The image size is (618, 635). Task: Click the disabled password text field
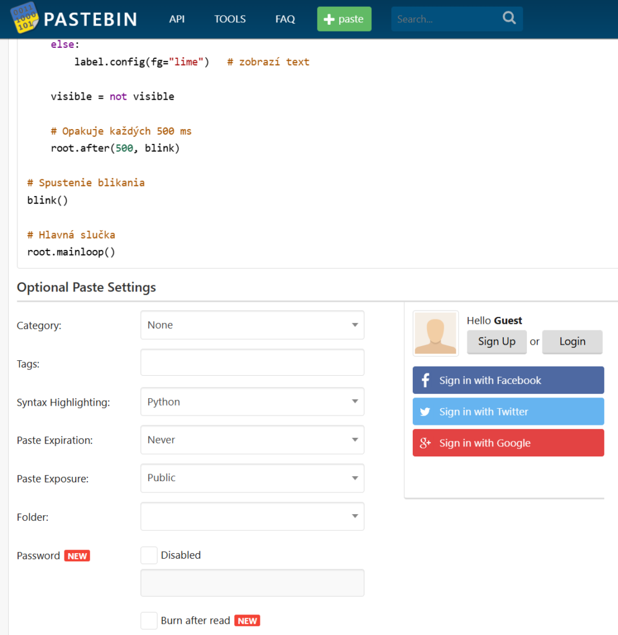coord(252,583)
